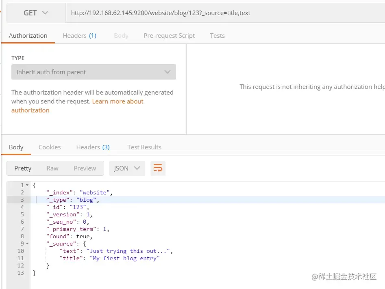Collapse the root JSON object at line 1
This screenshot has height=289, width=385.
(x=27, y=185)
